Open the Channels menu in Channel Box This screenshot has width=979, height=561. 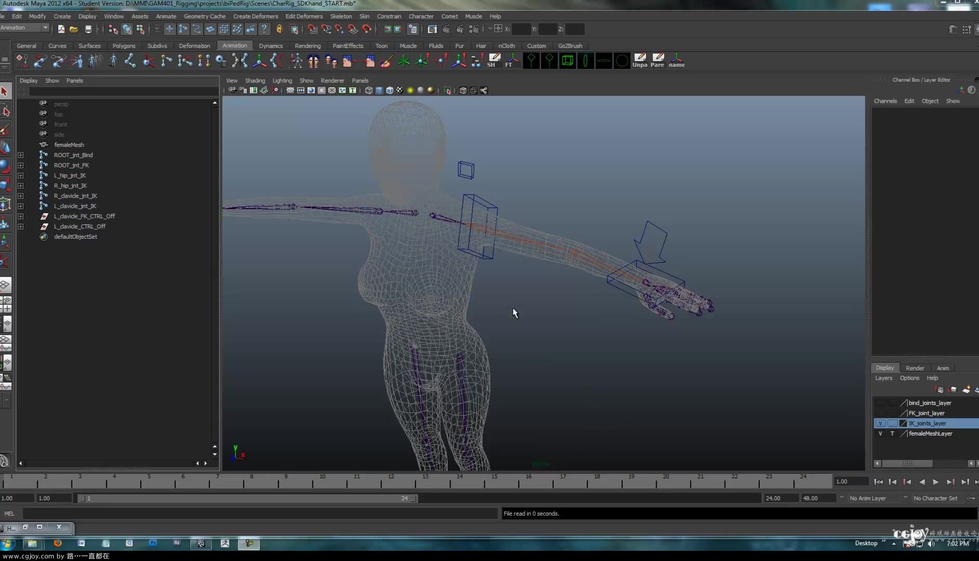click(885, 101)
